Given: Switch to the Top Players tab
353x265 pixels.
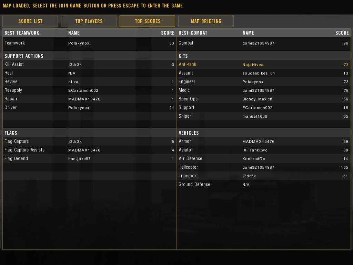Looking at the screenshot, I should 89,21.
